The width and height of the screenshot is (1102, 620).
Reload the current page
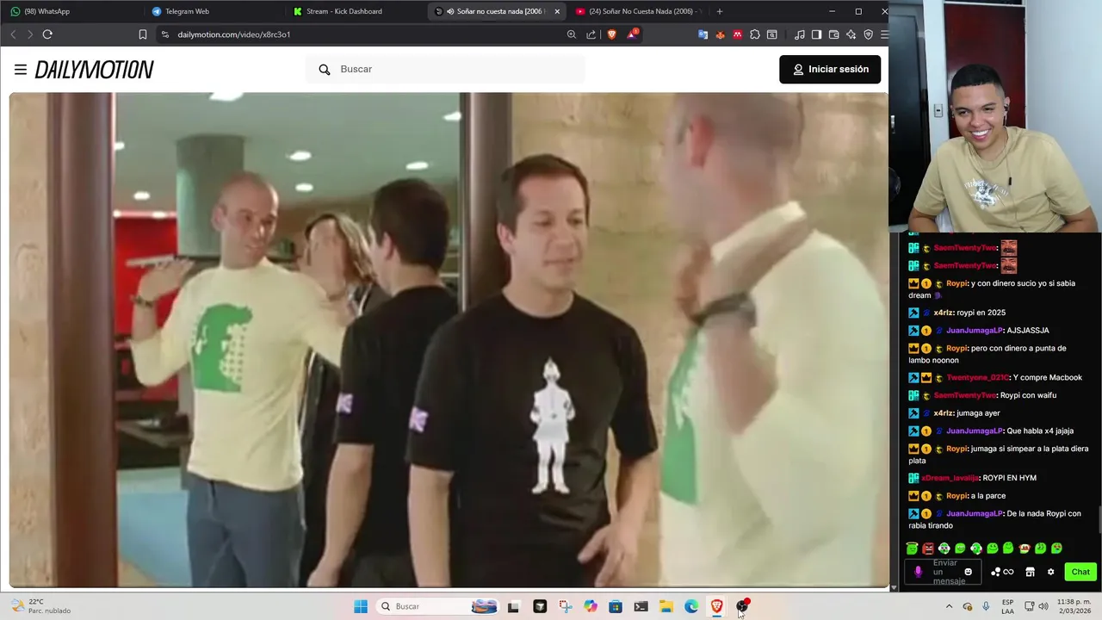coord(47,34)
